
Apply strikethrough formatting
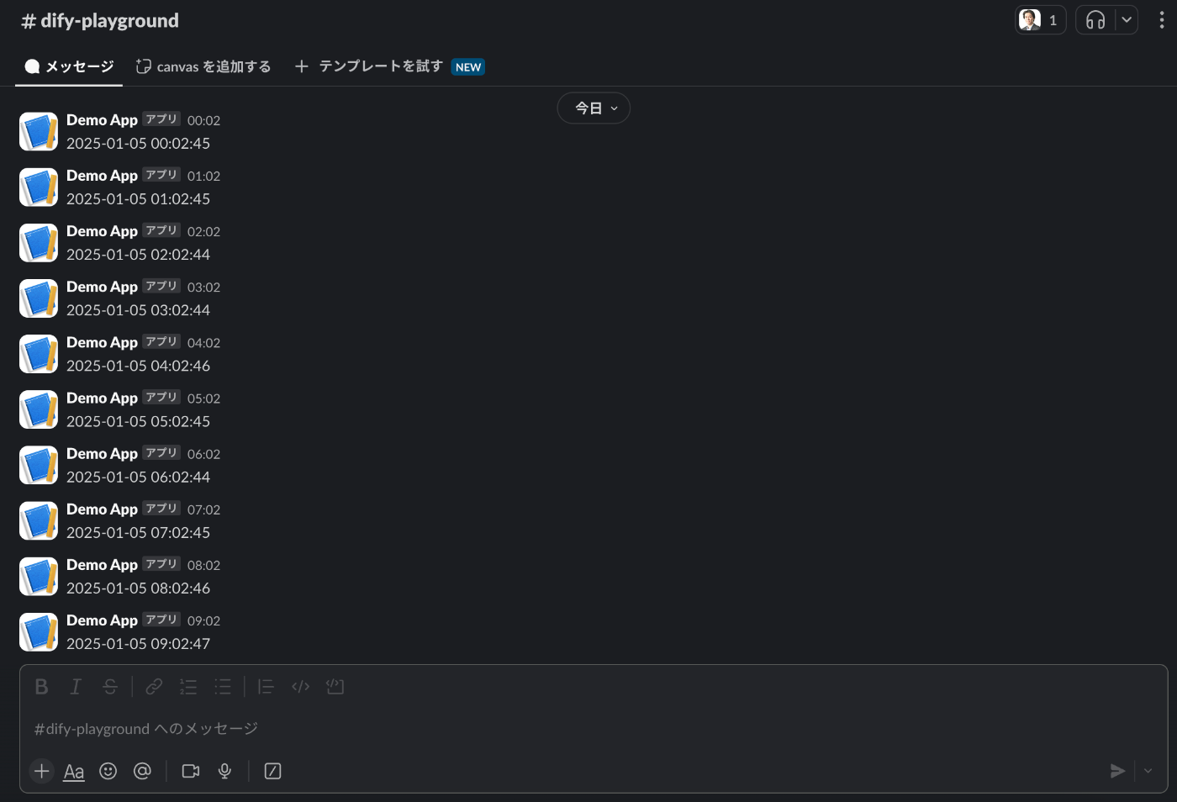pos(110,687)
